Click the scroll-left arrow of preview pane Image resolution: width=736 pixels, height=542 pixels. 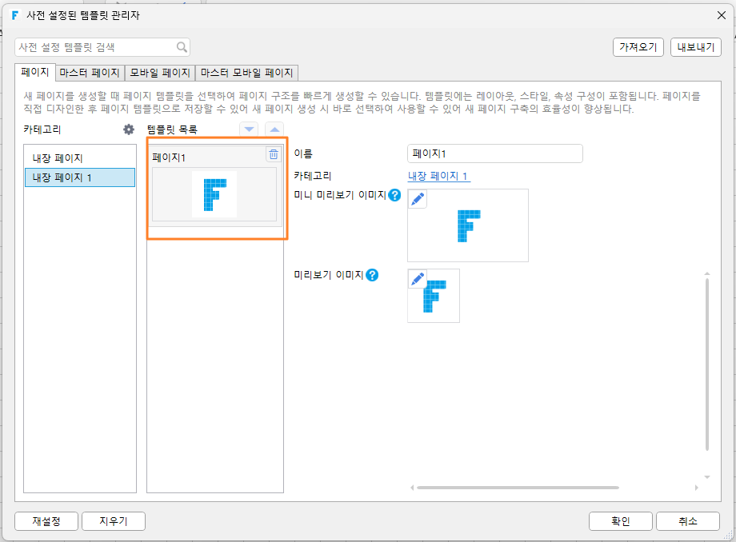(412, 488)
